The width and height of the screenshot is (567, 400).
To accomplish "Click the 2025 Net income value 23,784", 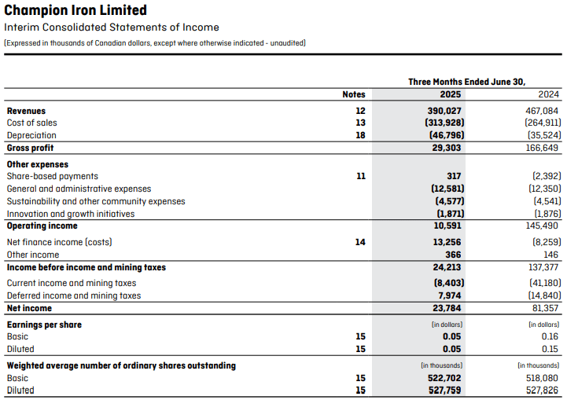I will click(447, 308).
